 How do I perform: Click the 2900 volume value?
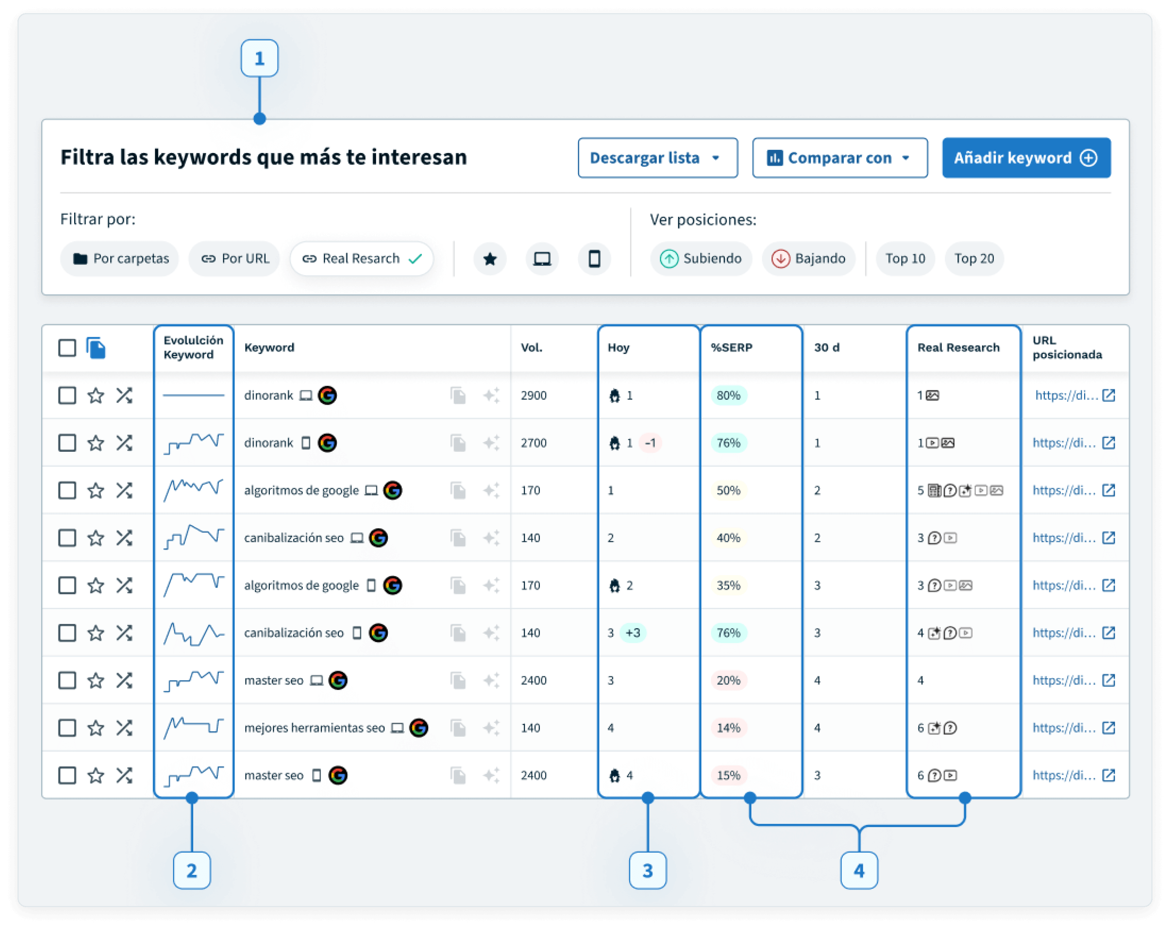click(534, 395)
